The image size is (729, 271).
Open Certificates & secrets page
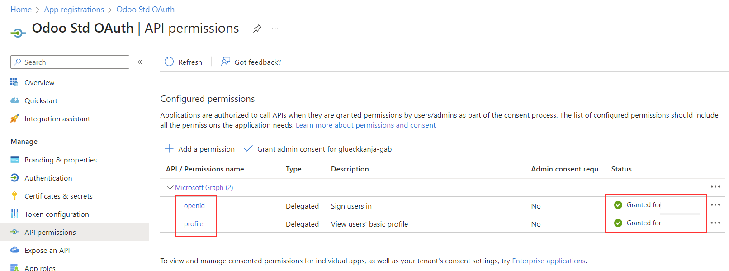click(x=58, y=196)
